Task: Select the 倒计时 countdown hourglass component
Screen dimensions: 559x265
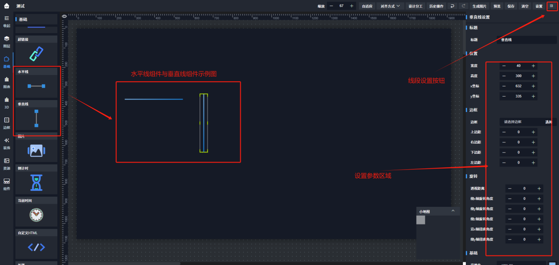Action: (x=36, y=179)
